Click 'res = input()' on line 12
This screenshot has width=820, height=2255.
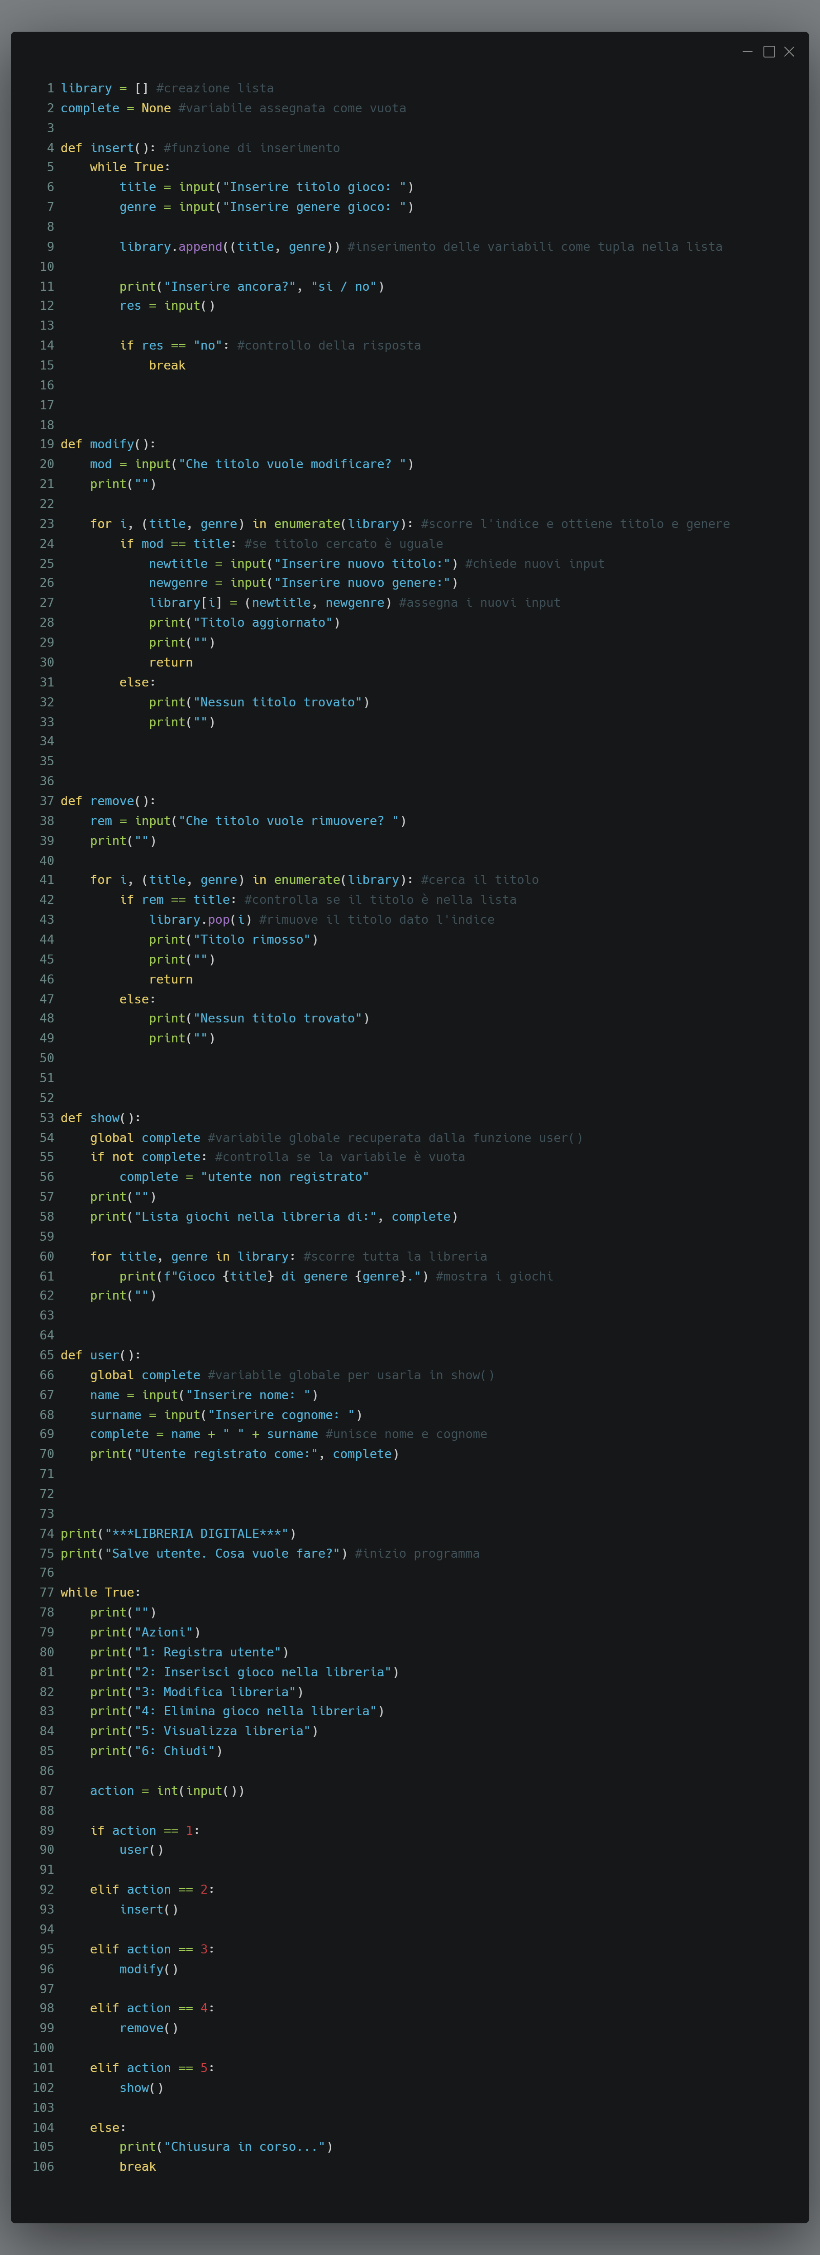click(167, 306)
